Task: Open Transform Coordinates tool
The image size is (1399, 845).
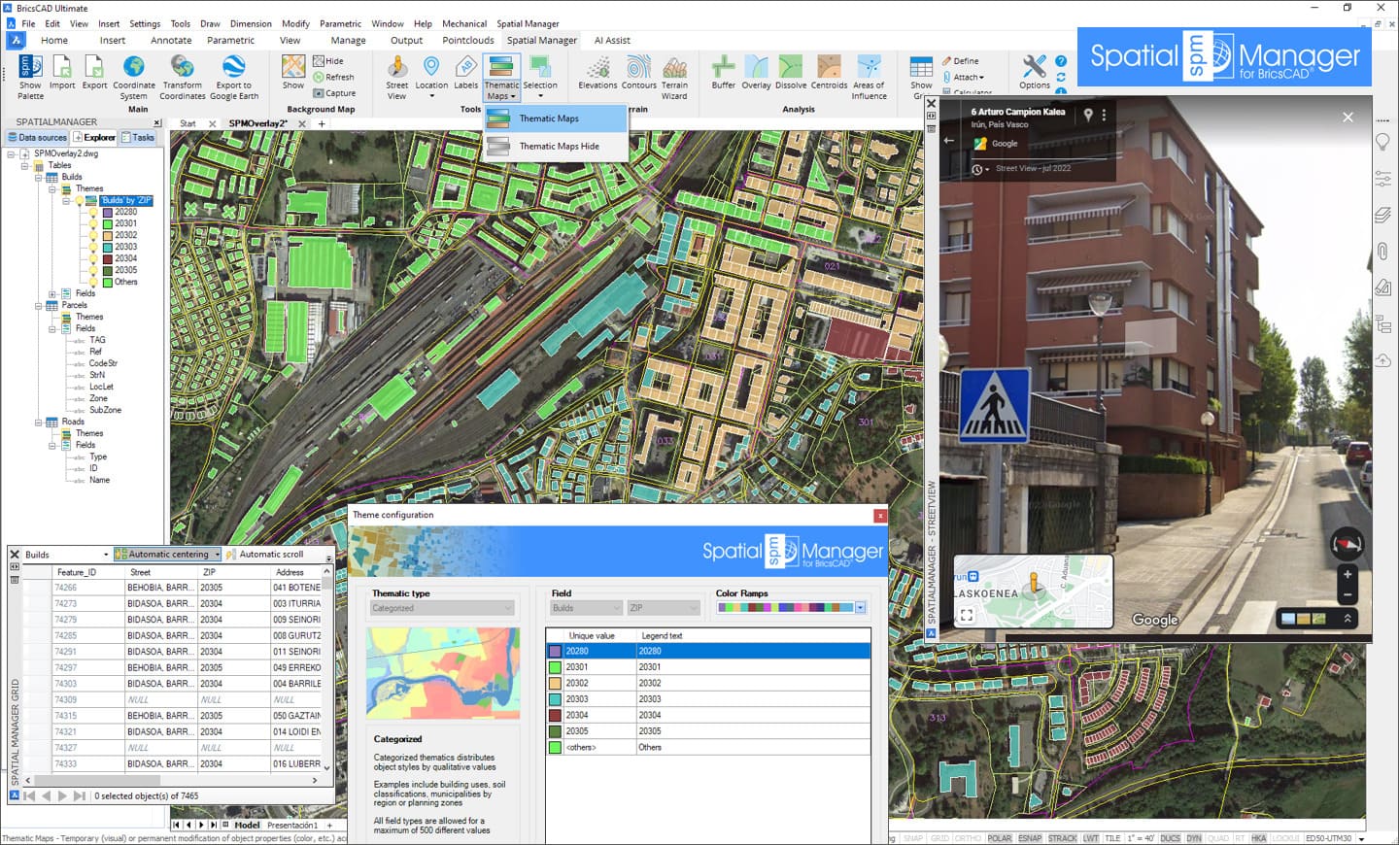Action: [x=183, y=77]
